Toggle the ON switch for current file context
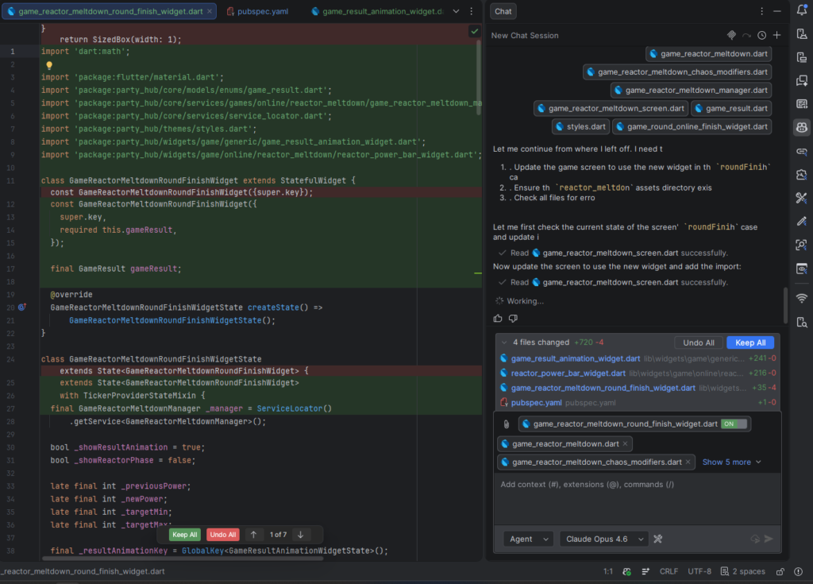This screenshot has width=813, height=584. point(734,424)
